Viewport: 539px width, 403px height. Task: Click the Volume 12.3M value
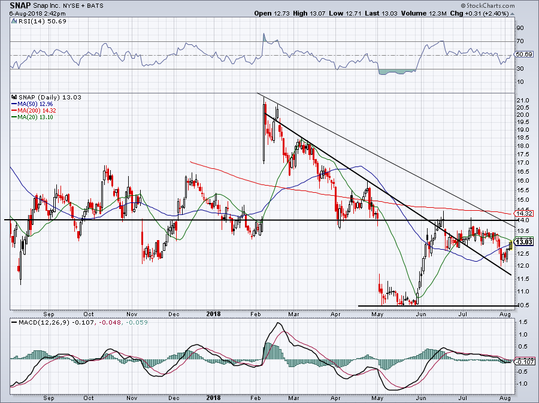coord(423,13)
